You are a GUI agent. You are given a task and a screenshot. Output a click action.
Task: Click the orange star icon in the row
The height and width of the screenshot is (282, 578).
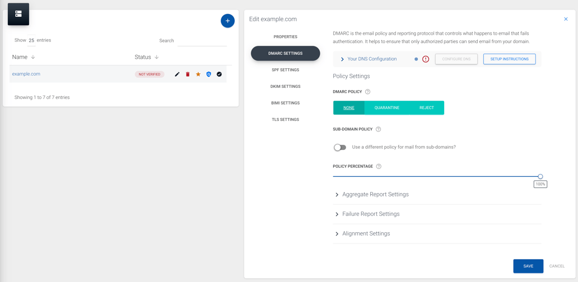coord(198,74)
